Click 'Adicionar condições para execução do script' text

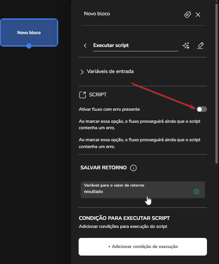[x=123, y=226]
